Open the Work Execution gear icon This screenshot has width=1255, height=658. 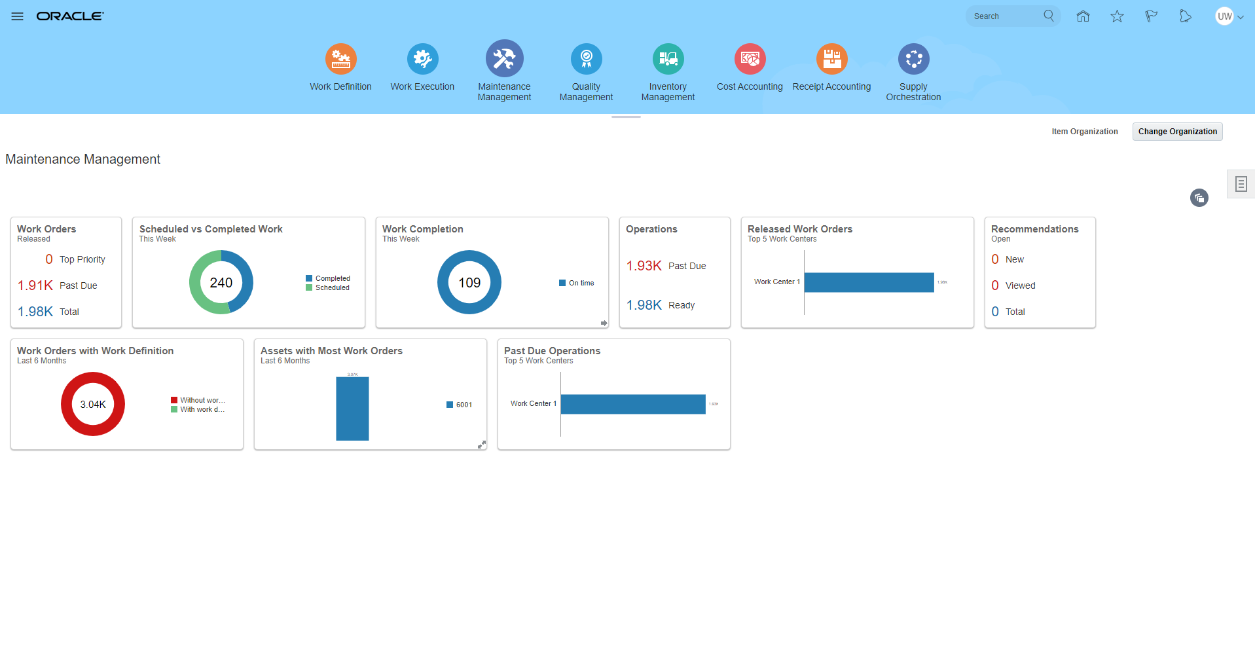tap(422, 59)
